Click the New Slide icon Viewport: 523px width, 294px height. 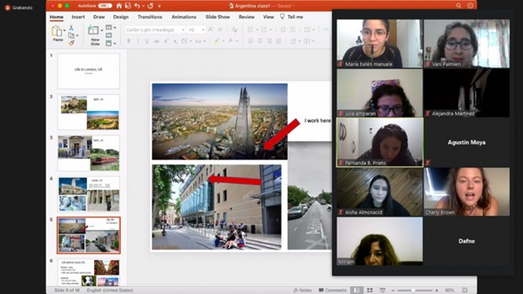tap(93, 30)
